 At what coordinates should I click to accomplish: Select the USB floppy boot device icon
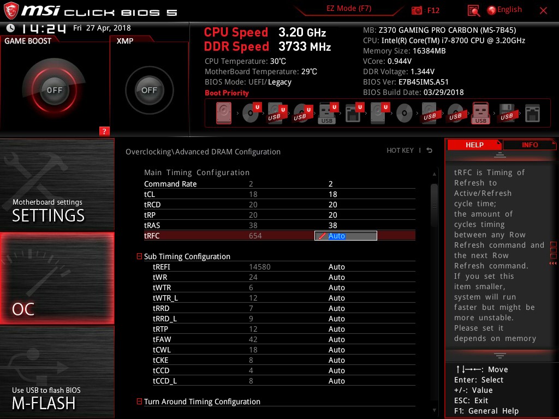coord(507,113)
